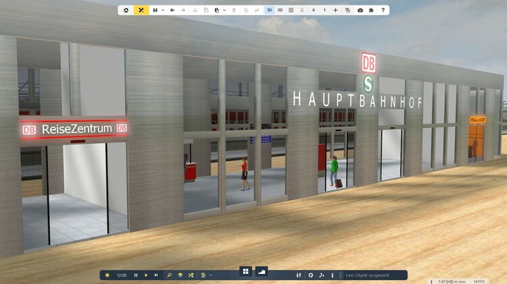Delete selection with the trash icon

(x=234, y=10)
